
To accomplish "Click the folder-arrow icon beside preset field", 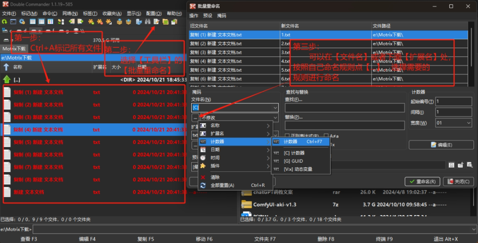I will pyautogui.click(x=461, y=165).
